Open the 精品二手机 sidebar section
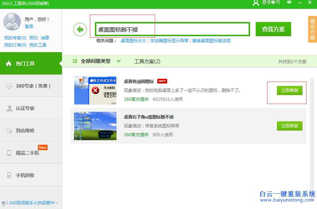 pyautogui.click(x=31, y=153)
